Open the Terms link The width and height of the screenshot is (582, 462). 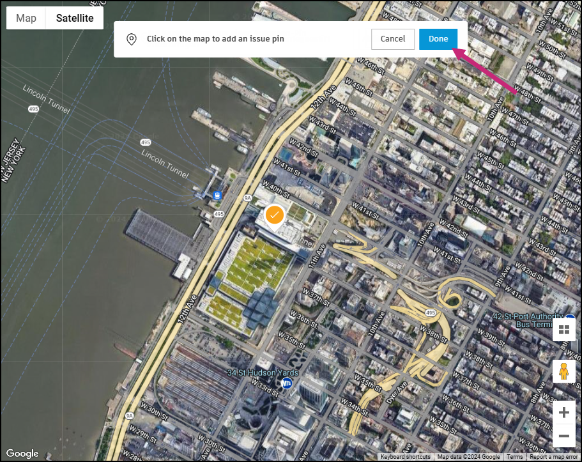point(514,457)
